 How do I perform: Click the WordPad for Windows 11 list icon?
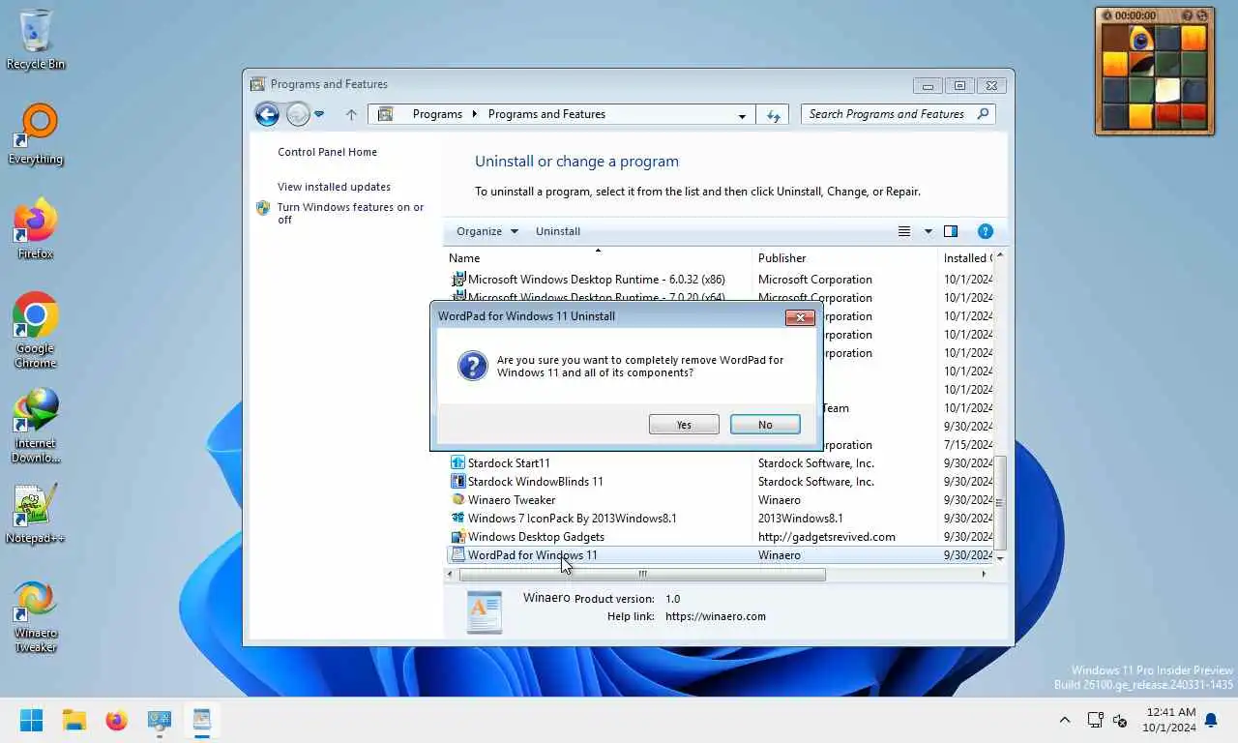(458, 555)
